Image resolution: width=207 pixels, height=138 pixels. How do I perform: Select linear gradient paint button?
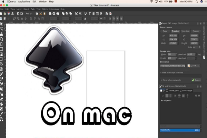(171, 96)
